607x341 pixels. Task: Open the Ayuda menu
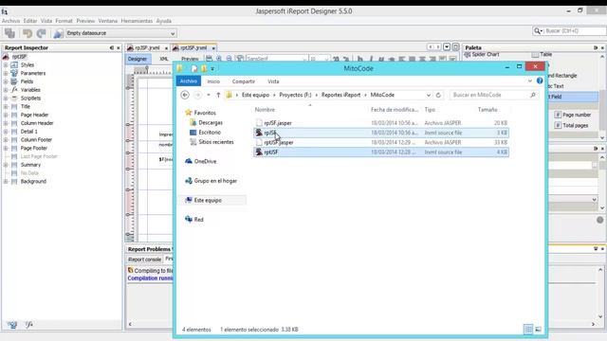[164, 21]
